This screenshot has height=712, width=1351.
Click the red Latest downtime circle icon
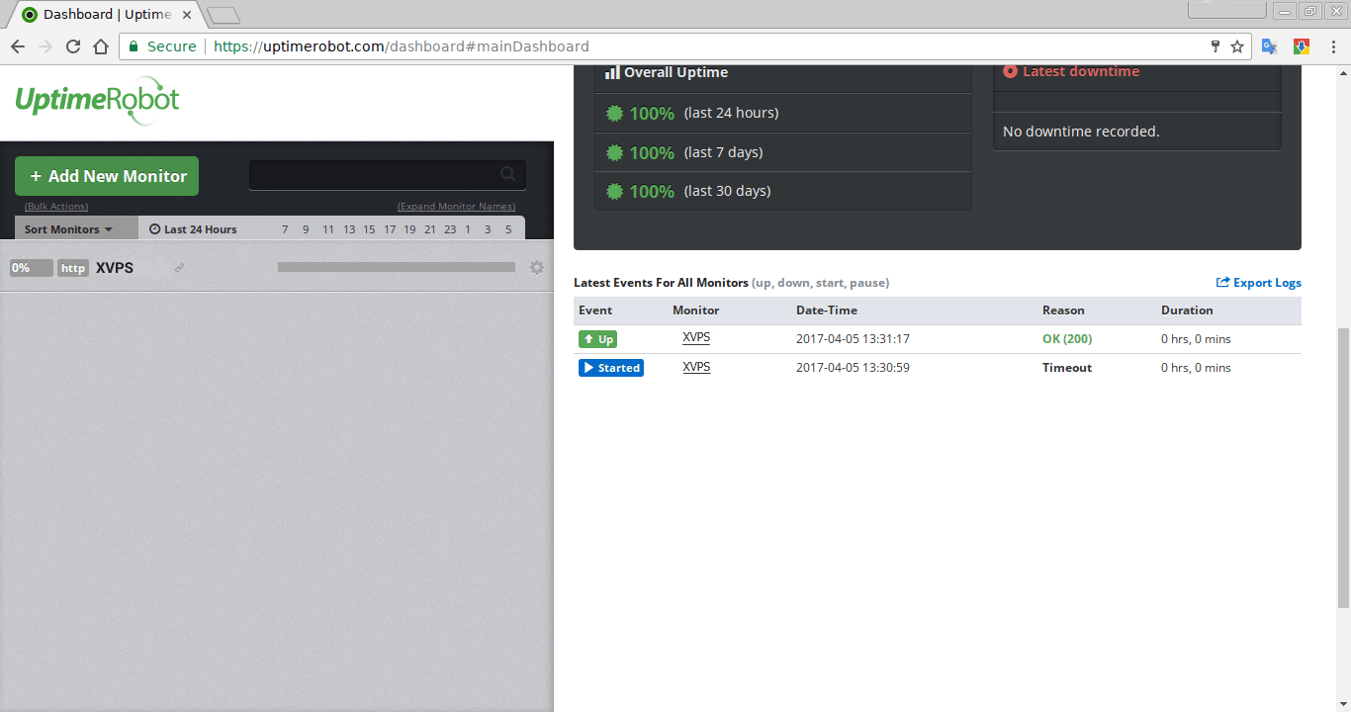(x=1010, y=71)
